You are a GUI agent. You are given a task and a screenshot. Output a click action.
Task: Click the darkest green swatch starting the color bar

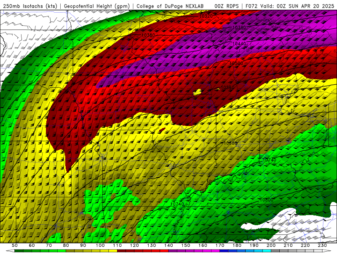point(19,250)
